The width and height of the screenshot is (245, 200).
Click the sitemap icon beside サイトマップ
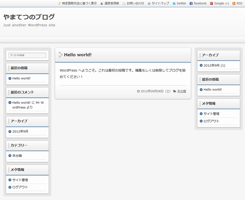pyautogui.click(x=149, y=3)
